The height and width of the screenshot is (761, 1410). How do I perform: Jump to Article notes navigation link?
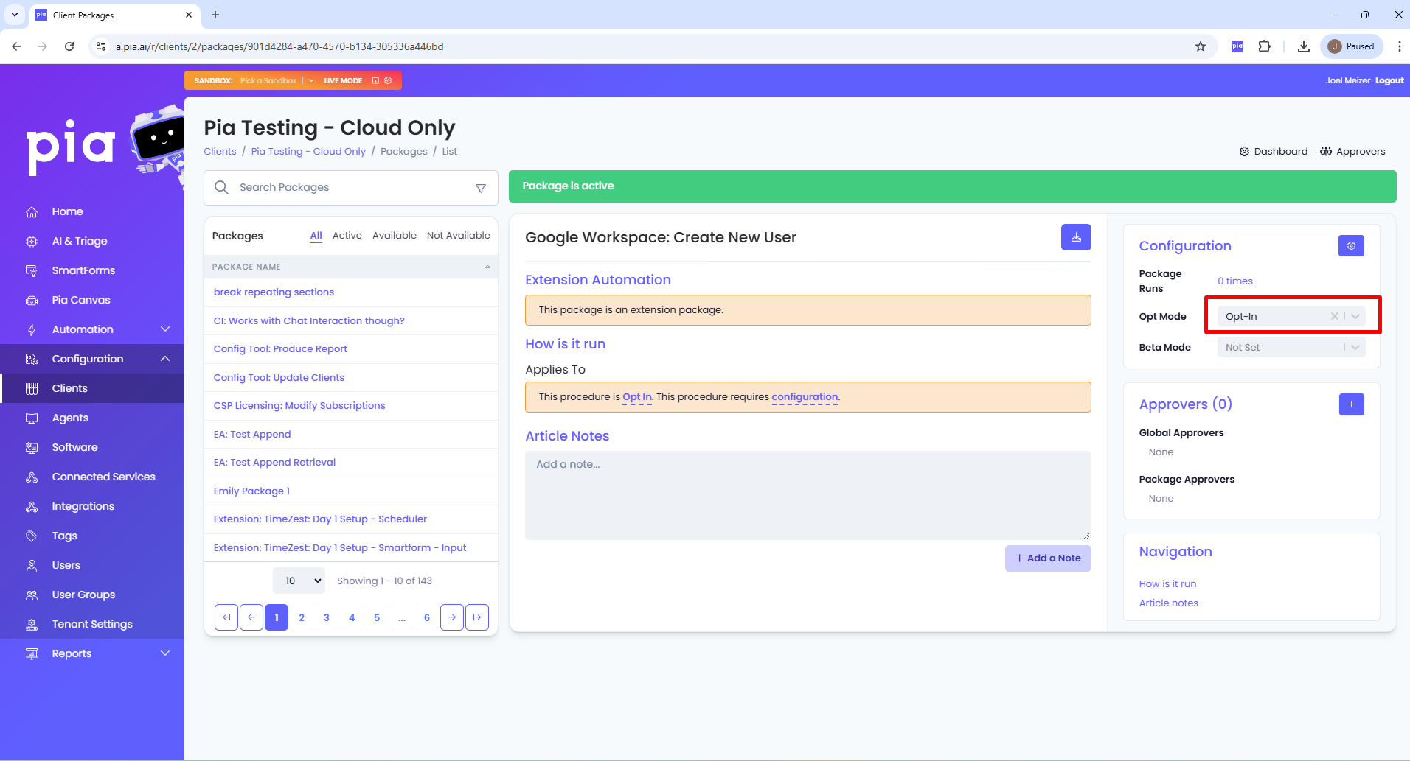coord(1169,603)
